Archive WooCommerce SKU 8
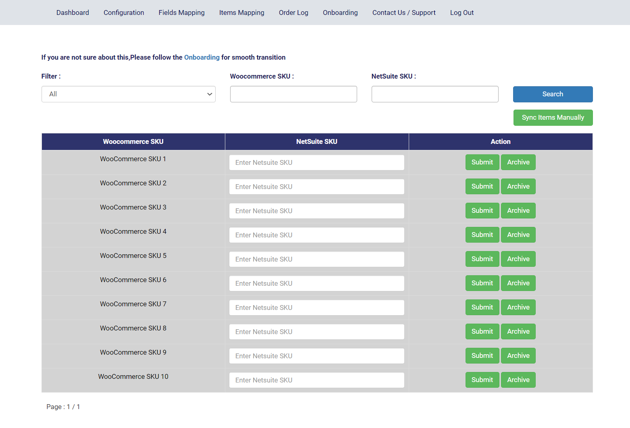 coord(518,331)
